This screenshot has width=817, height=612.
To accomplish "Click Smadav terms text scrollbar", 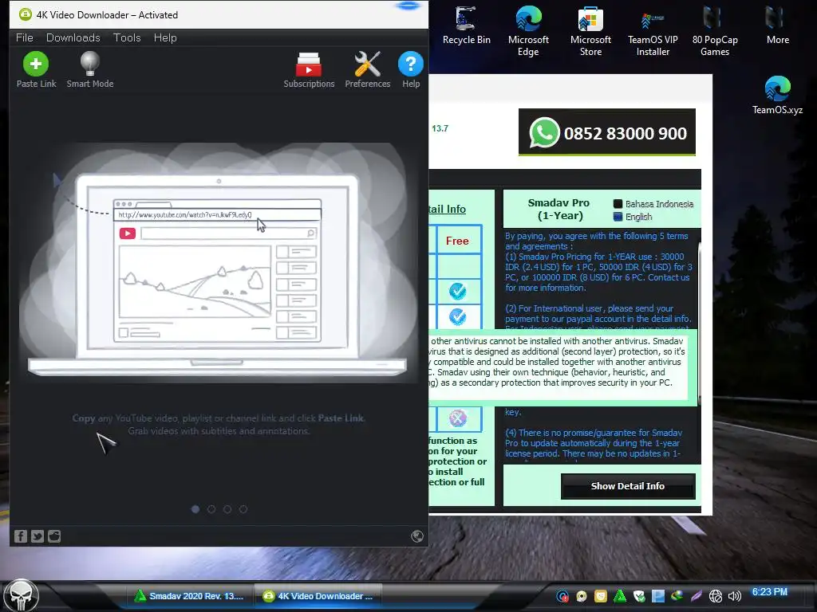I will [x=699, y=323].
